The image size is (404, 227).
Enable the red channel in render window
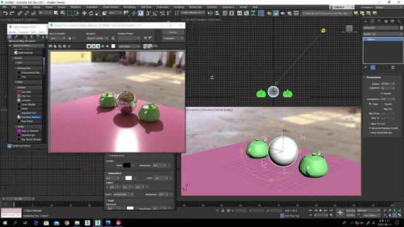[88, 46]
